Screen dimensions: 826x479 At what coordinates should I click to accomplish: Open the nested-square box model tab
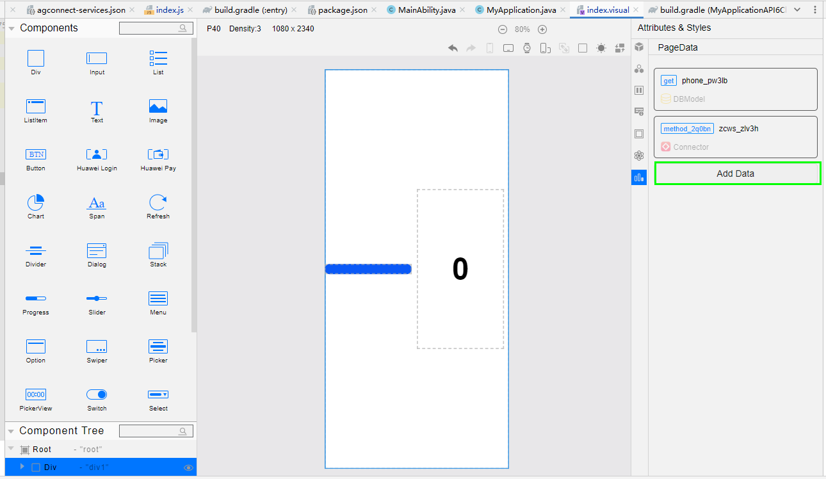[x=639, y=134]
